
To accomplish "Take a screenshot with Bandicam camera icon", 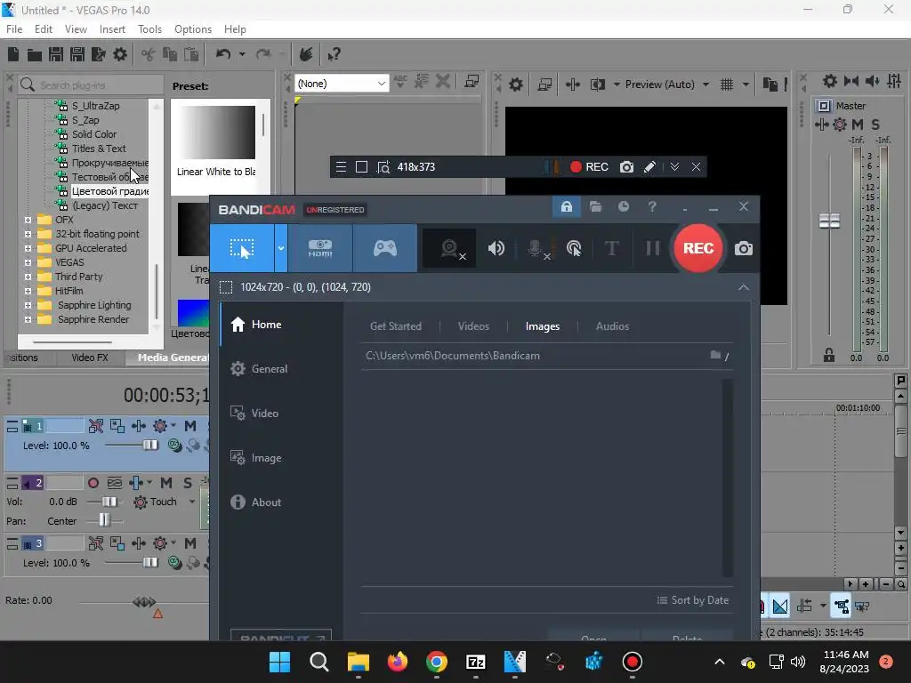I will pyautogui.click(x=743, y=249).
